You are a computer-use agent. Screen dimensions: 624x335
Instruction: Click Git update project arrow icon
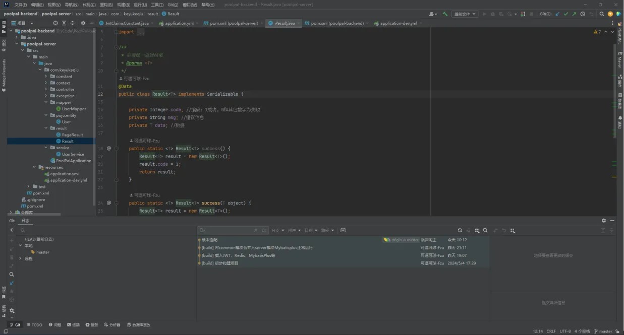pyautogui.click(x=557, y=14)
